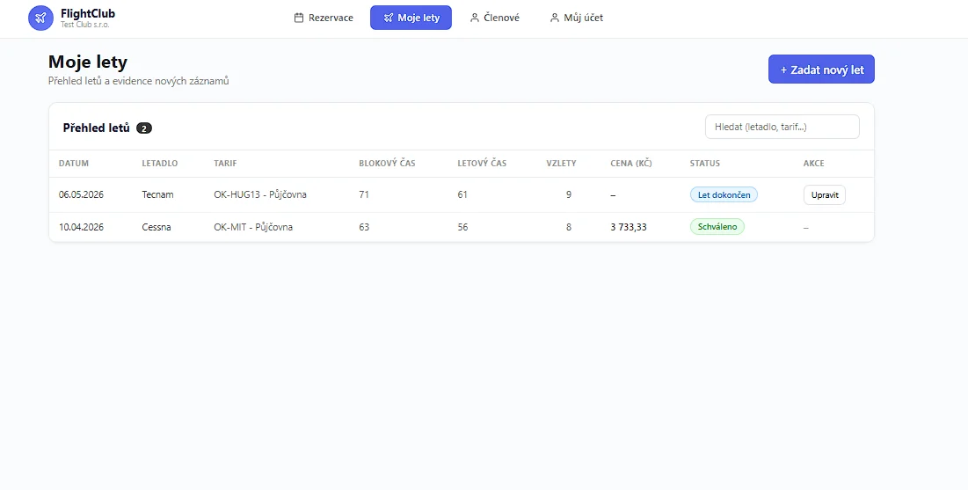Click the Status column header
The image size is (968, 490).
(x=705, y=164)
